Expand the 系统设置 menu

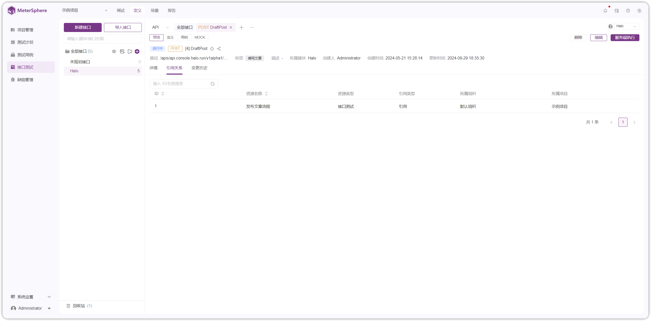[x=31, y=297]
